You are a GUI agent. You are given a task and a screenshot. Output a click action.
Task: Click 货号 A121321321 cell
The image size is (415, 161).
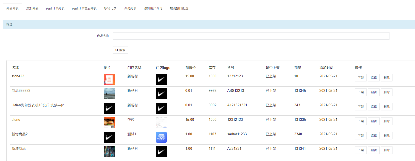pos(237,105)
